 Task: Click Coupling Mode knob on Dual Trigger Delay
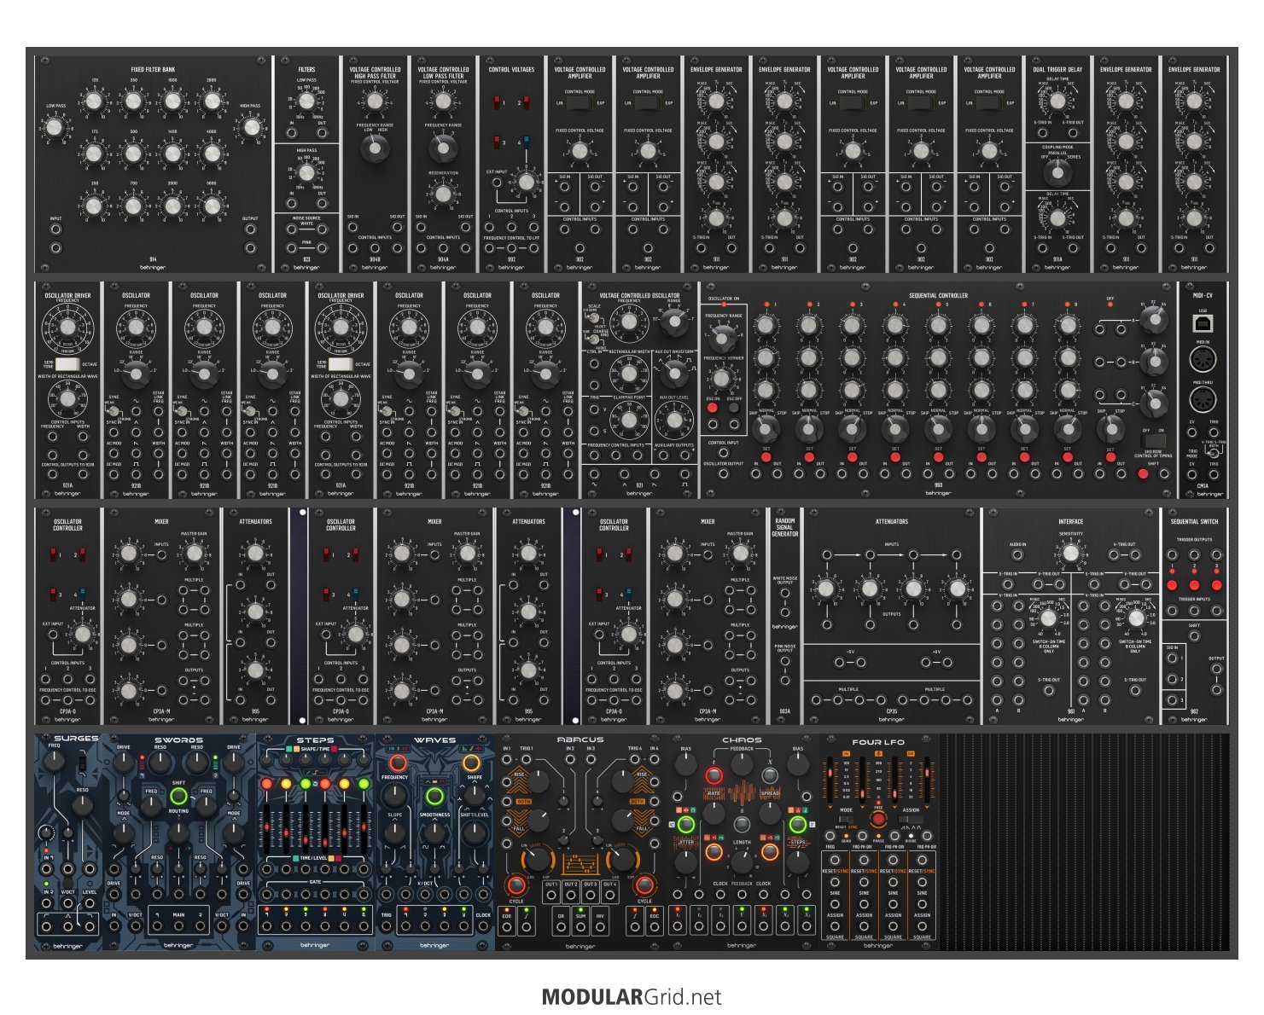pos(1057,173)
